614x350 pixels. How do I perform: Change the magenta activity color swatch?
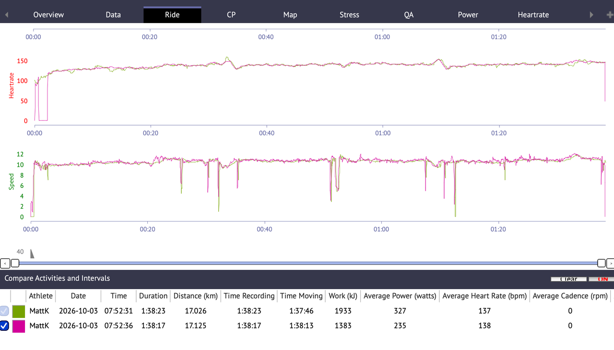point(18,326)
